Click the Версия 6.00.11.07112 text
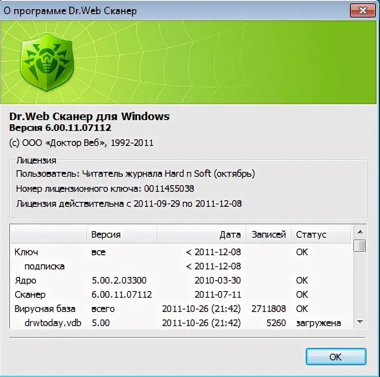The height and width of the screenshot is (377, 380). (x=60, y=128)
